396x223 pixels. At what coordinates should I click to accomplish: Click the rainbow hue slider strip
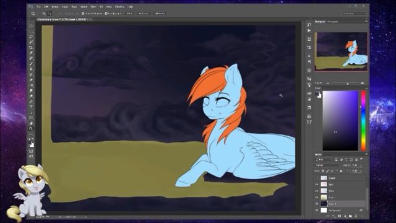pos(363,121)
